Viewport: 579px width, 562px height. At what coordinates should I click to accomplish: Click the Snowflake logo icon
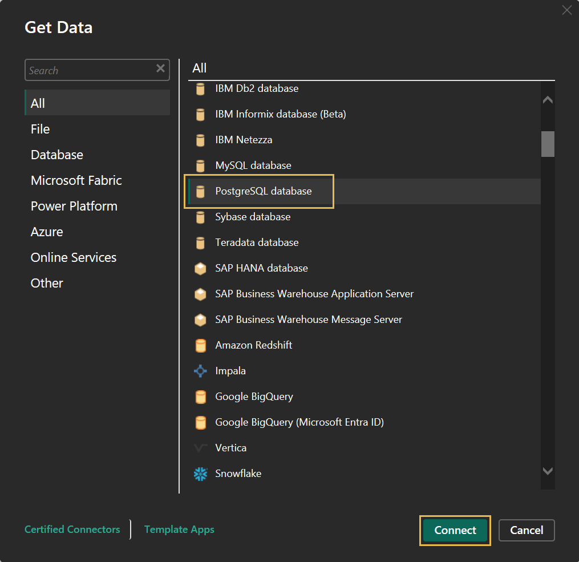pyautogui.click(x=200, y=474)
